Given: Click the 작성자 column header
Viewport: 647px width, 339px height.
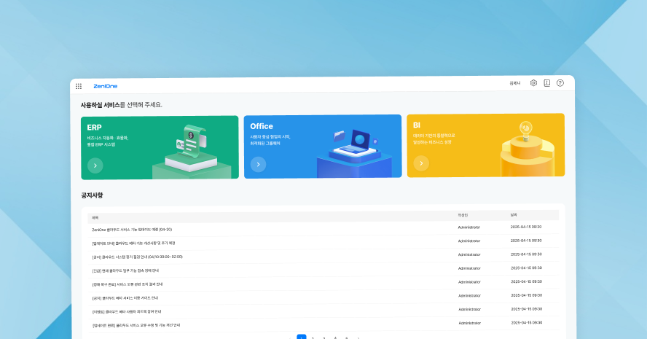Looking at the screenshot, I should click(x=463, y=215).
